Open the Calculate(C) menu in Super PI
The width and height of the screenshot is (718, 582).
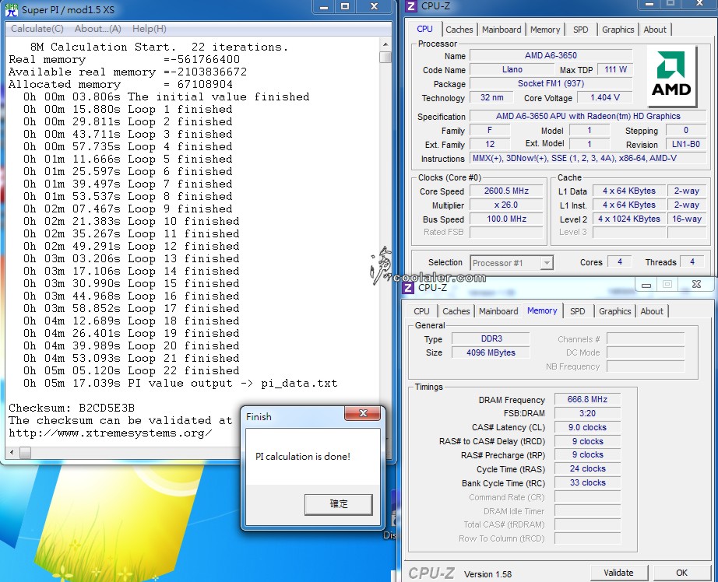click(x=37, y=29)
